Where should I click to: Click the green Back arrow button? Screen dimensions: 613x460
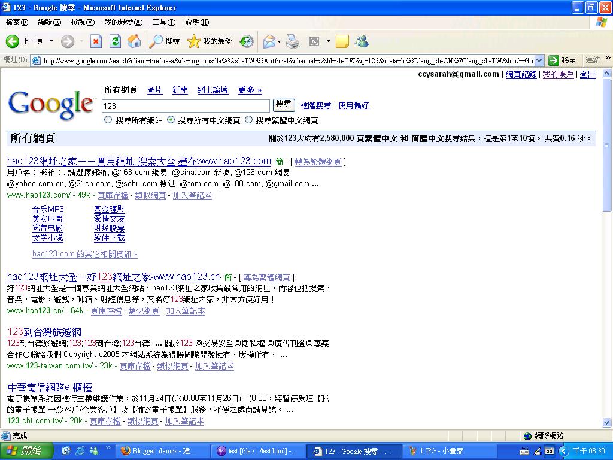[x=13, y=41]
